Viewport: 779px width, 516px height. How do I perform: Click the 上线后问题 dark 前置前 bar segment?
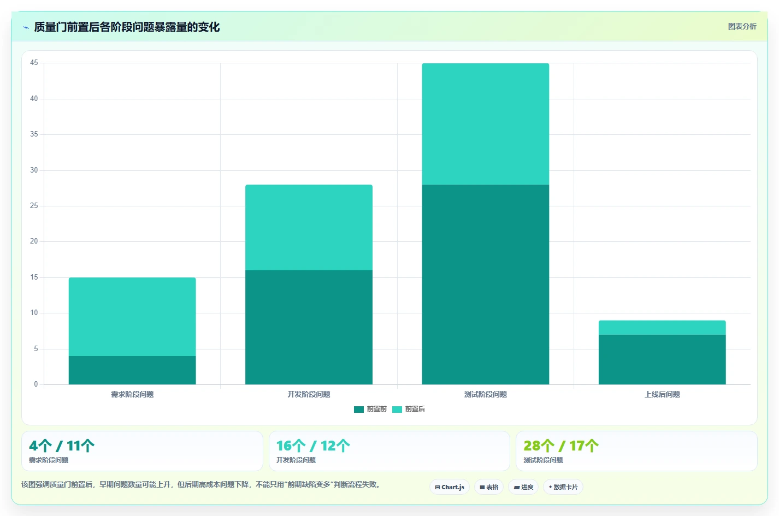coord(662,359)
